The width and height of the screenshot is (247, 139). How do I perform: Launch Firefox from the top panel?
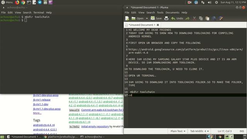(17, 2)
